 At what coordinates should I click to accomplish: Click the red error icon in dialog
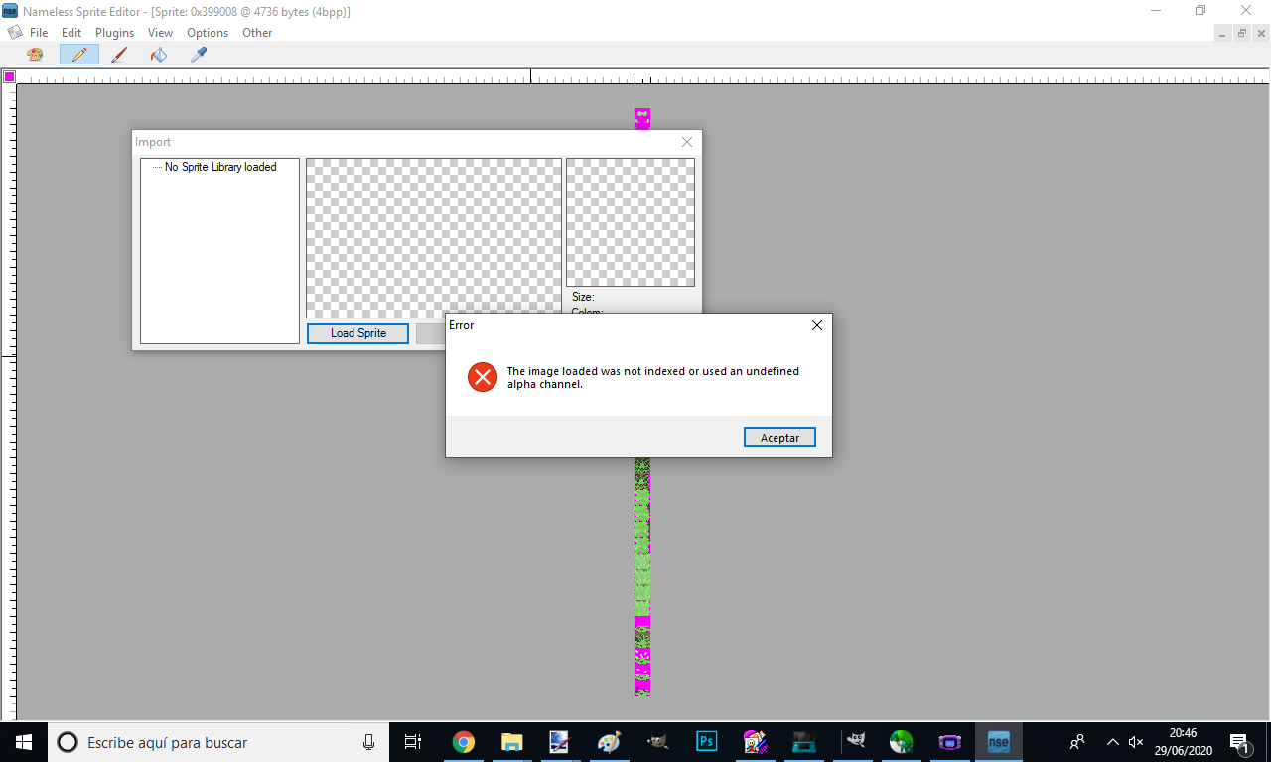pos(483,377)
